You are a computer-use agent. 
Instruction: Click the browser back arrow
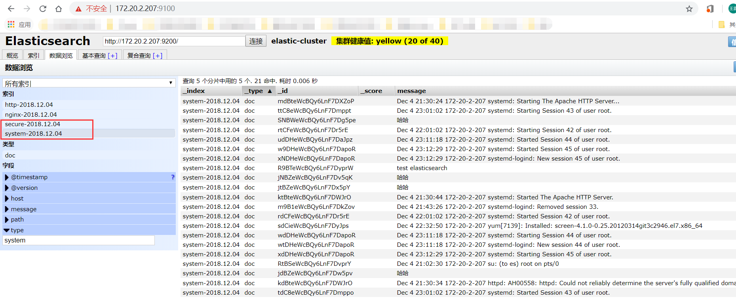(x=11, y=9)
